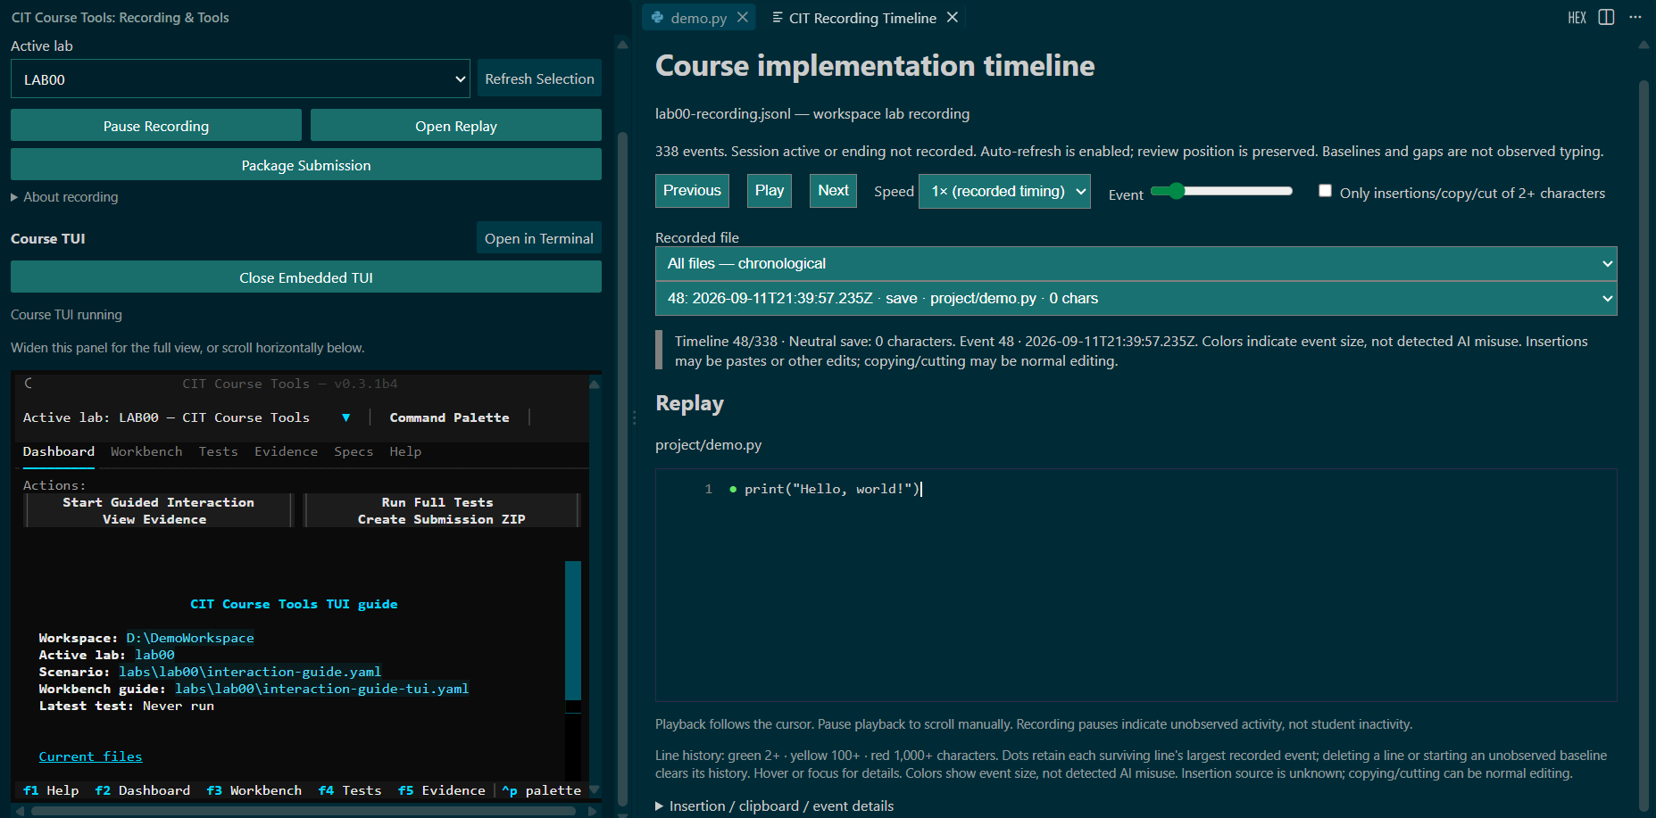Click the Python file icon on demo.py tab

pos(658,18)
